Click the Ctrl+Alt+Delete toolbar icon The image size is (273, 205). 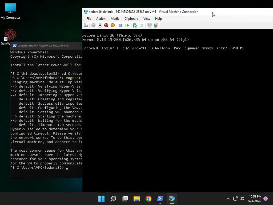click(86, 25)
